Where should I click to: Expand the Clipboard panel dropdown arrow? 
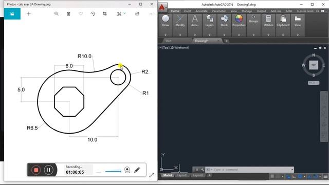[283, 35]
